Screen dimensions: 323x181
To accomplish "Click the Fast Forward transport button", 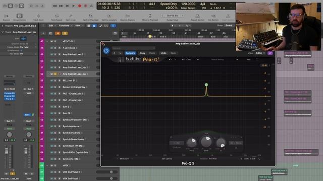I will (61, 6).
